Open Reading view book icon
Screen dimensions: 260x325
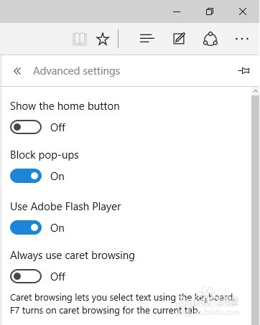pos(80,39)
